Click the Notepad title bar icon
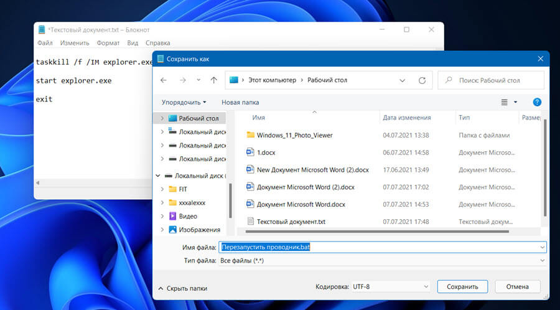 click(x=42, y=30)
